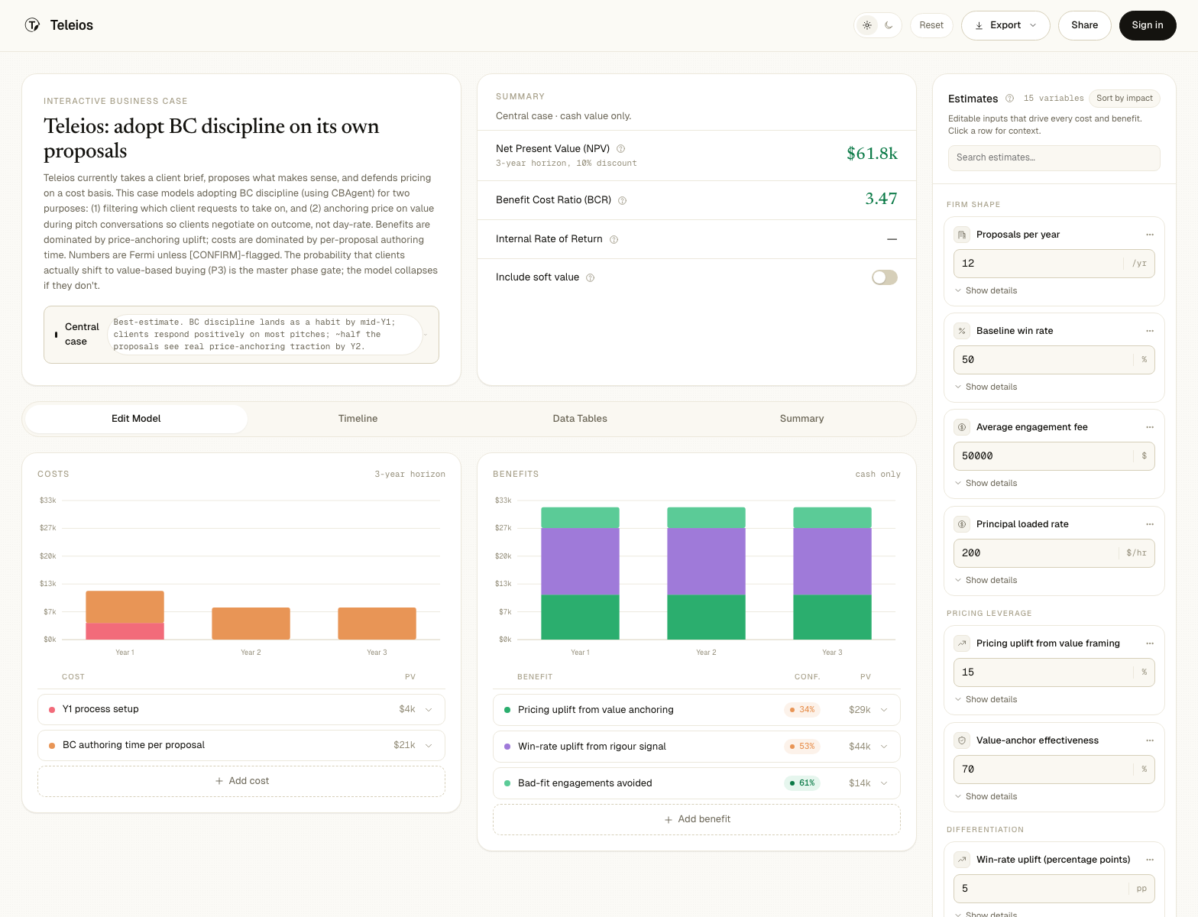1198x917 pixels.
Task: Open more options for Pricing uplift from value framing
Action: 1150,643
